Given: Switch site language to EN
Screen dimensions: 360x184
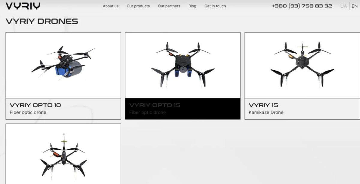Looking at the screenshot, I should pos(354,6).
